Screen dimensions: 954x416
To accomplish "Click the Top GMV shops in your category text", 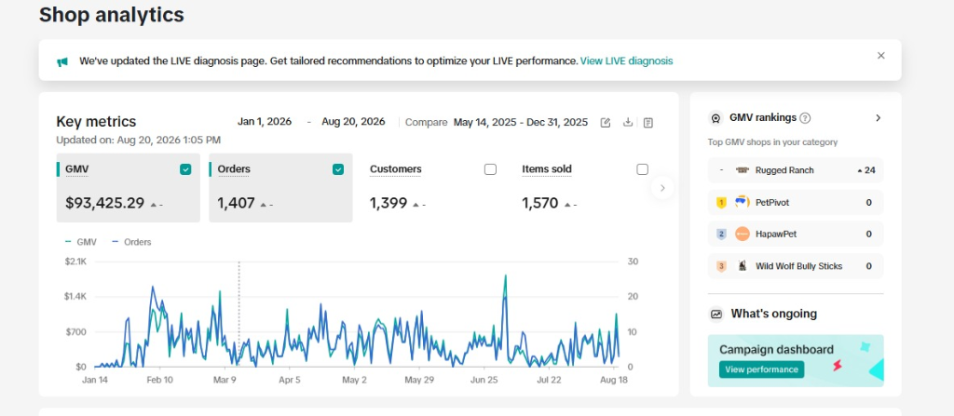I will pos(772,142).
